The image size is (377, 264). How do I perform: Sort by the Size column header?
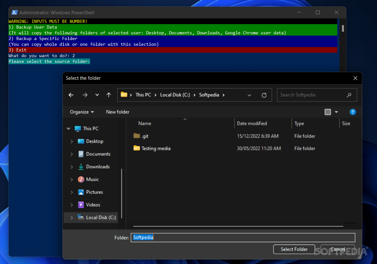(346, 124)
